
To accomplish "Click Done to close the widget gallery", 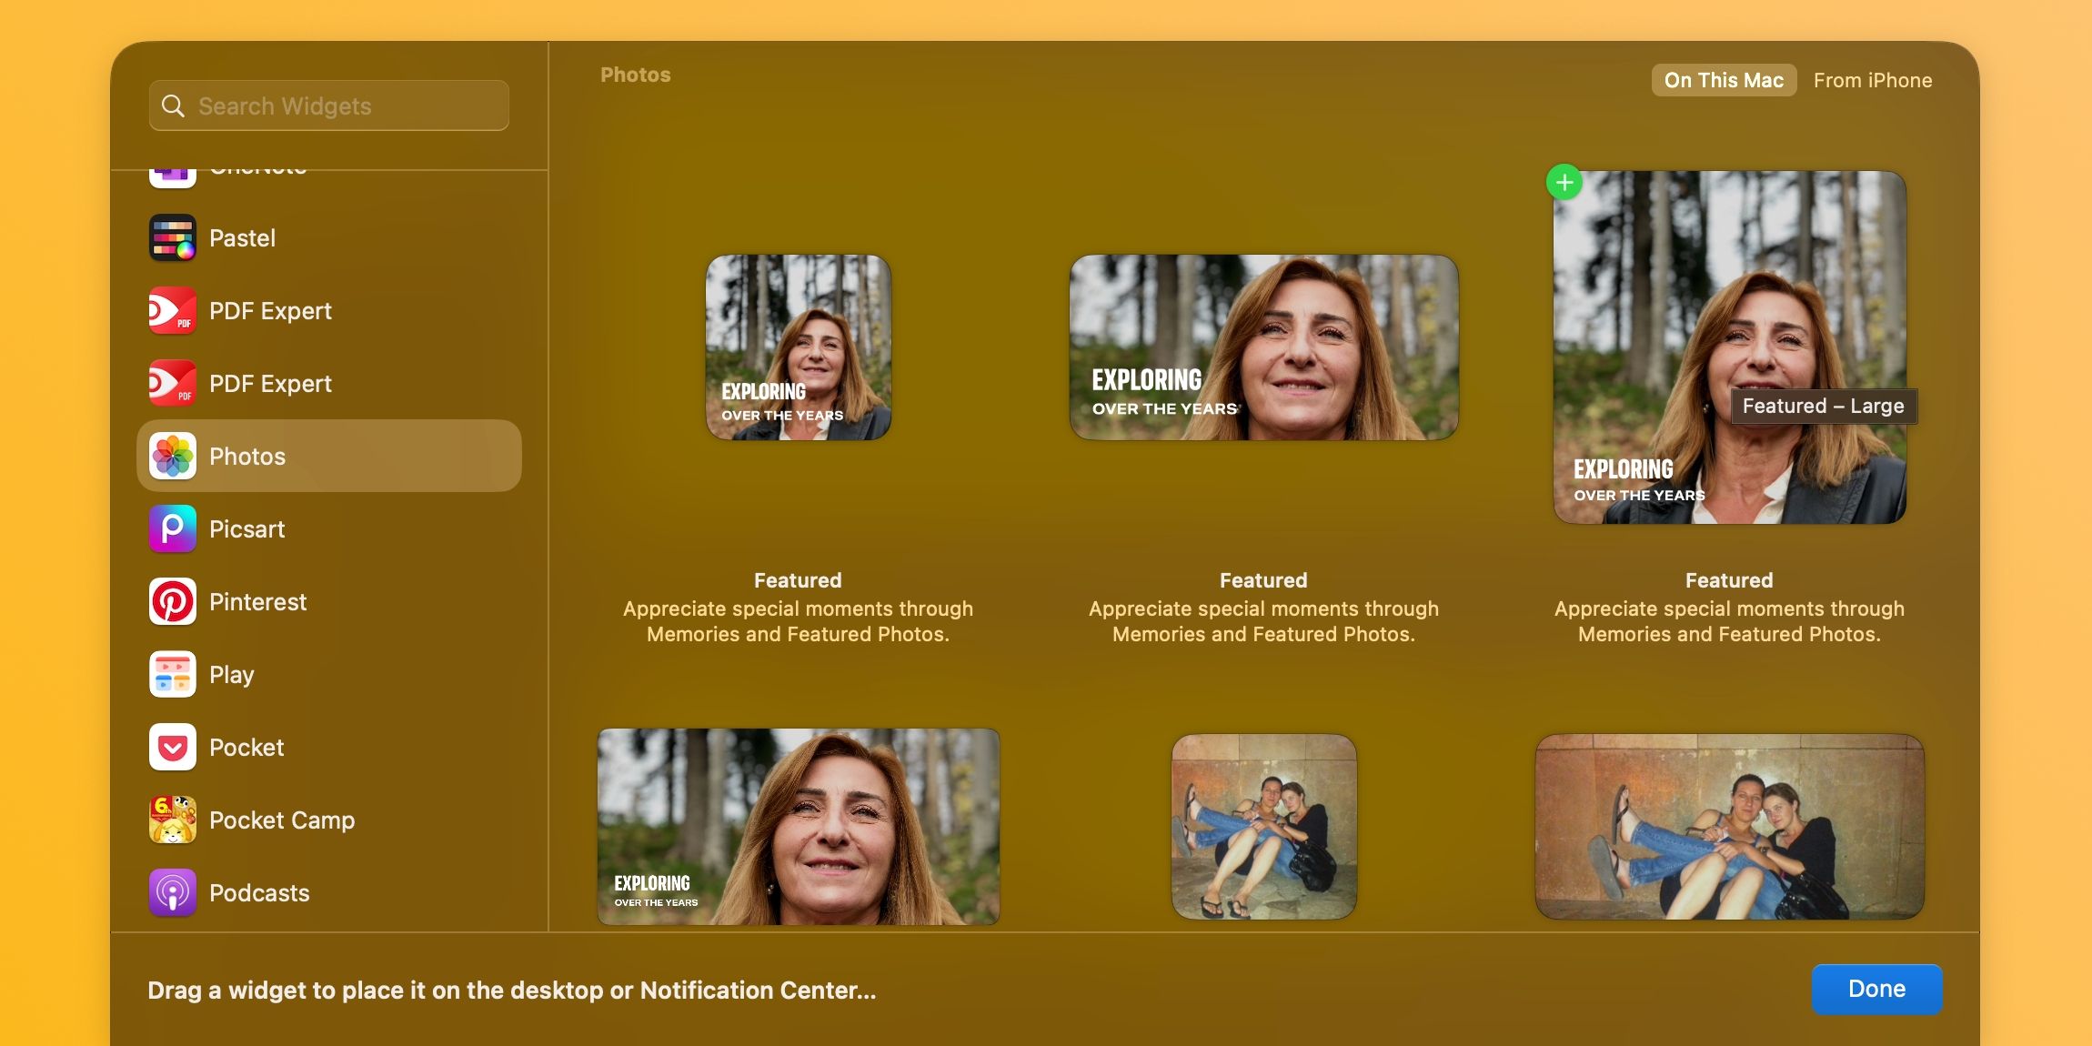I will pyautogui.click(x=1876, y=989).
